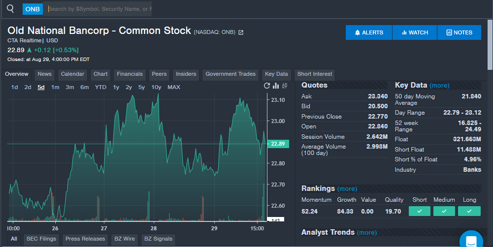
Task: Click the Open value 22.840
Action: click(378, 126)
